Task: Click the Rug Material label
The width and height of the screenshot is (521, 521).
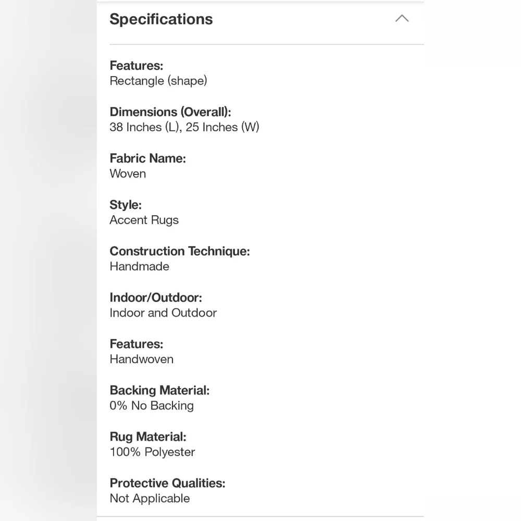Action: tap(148, 437)
